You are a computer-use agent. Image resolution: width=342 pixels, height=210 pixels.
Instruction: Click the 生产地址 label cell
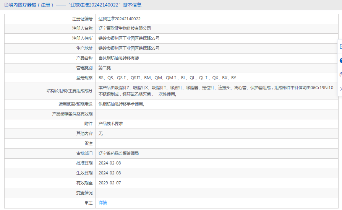pos(50,48)
